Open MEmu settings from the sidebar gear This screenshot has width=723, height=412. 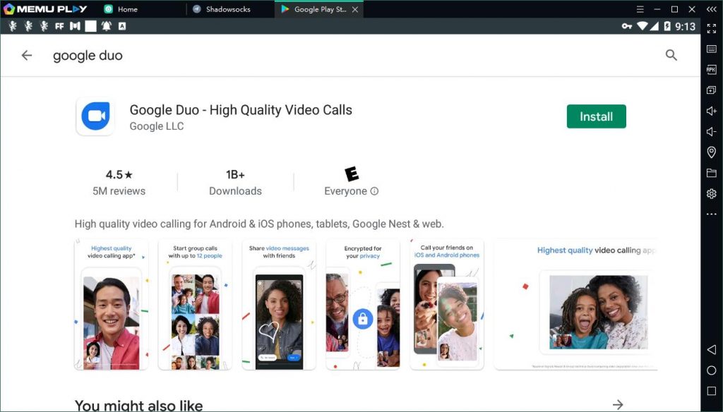(x=711, y=194)
